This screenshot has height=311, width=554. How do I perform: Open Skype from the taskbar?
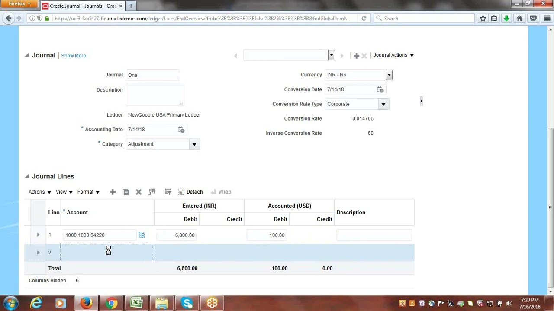[x=187, y=303]
